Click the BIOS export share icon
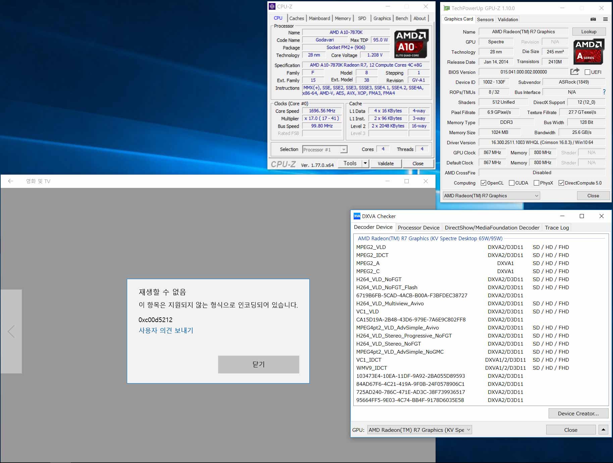The height and width of the screenshot is (463, 613). click(x=574, y=71)
